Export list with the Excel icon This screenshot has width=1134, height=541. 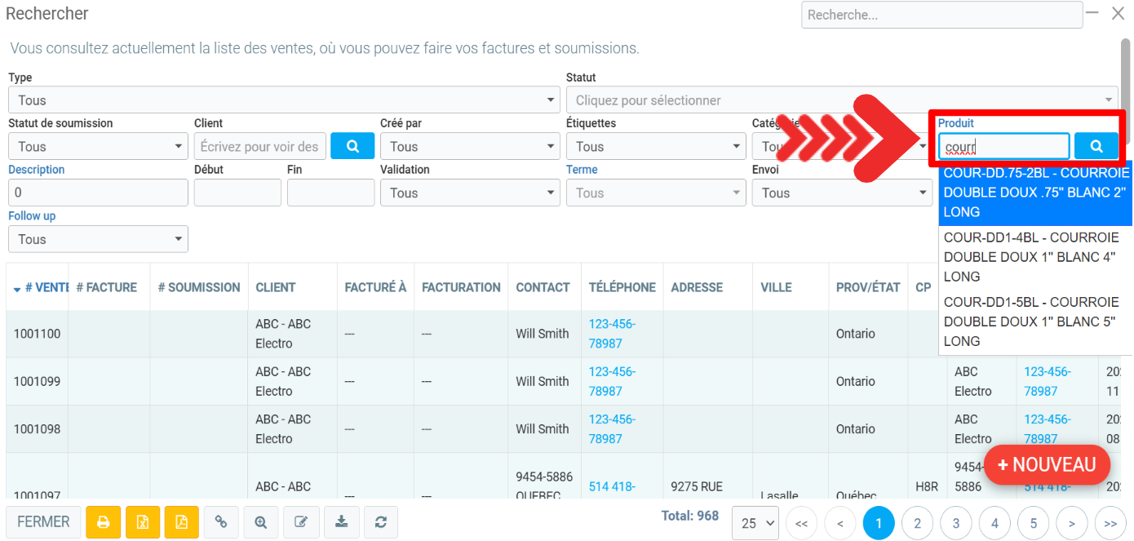[x=142, y=522]
